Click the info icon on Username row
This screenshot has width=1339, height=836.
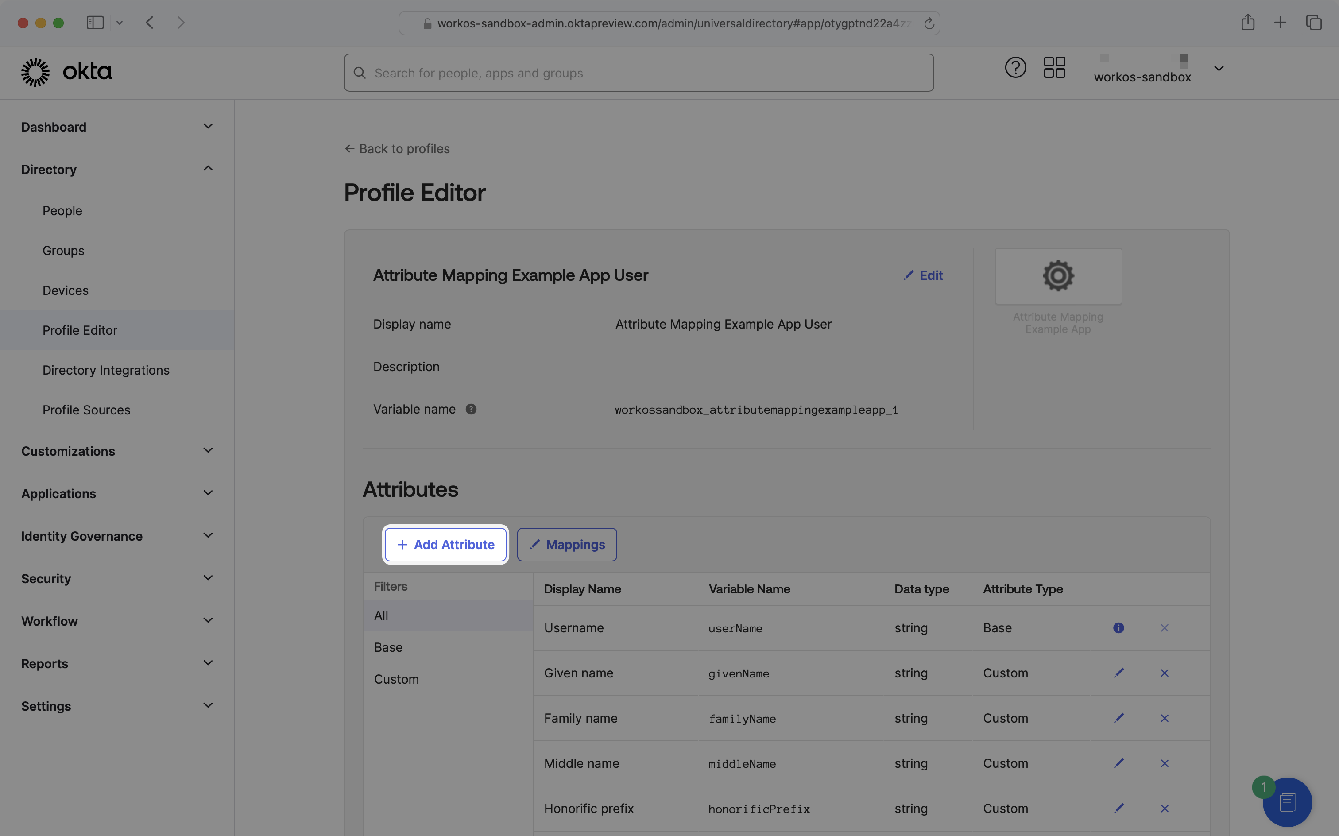pyautogui.click(x=1118, y=628)
